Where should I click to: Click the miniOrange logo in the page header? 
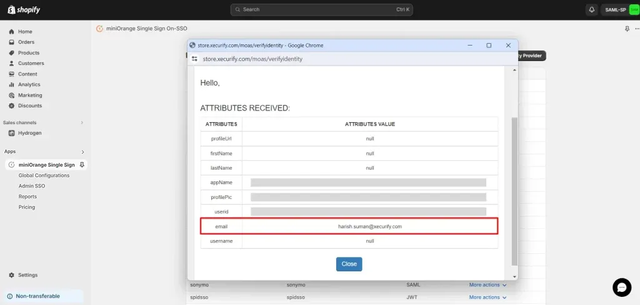pyautogui.click(x=99, y=29)
